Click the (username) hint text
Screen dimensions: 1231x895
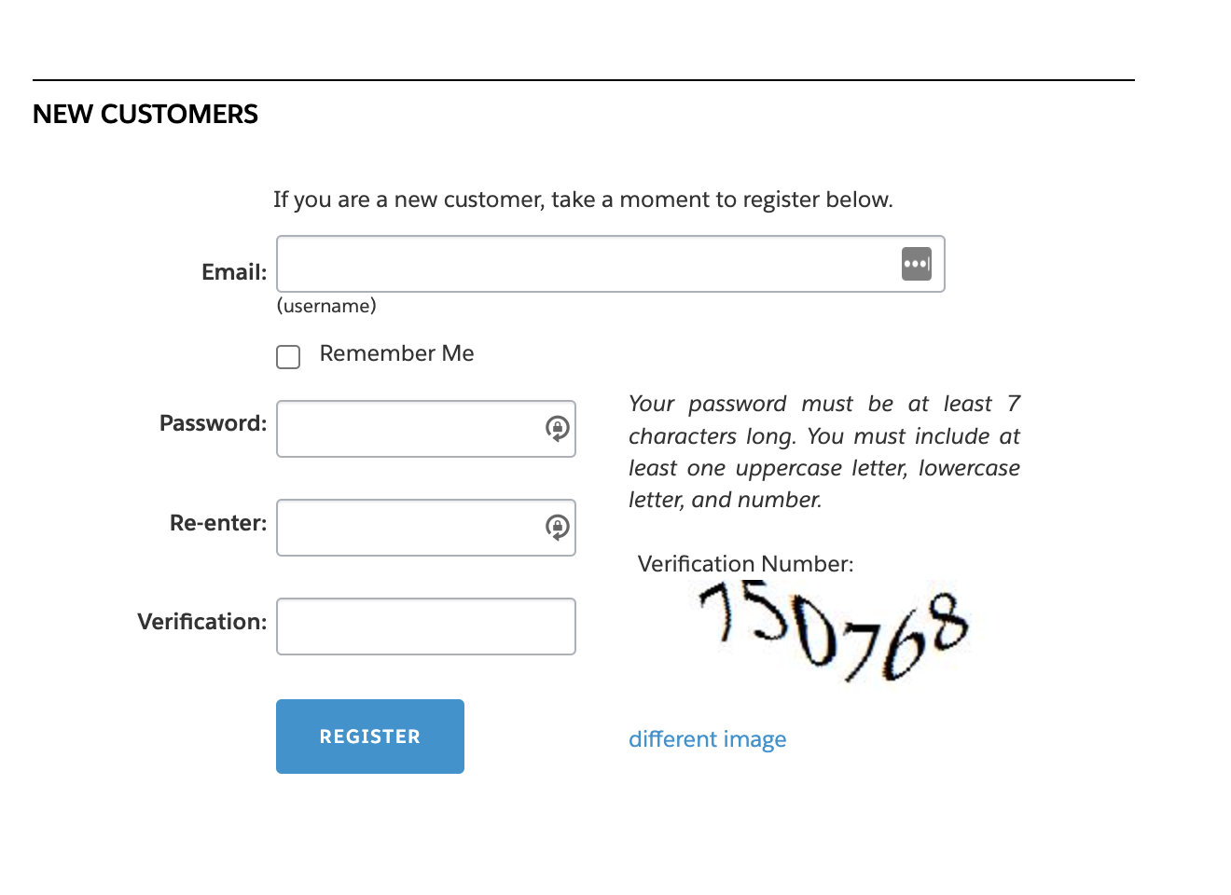325,305
